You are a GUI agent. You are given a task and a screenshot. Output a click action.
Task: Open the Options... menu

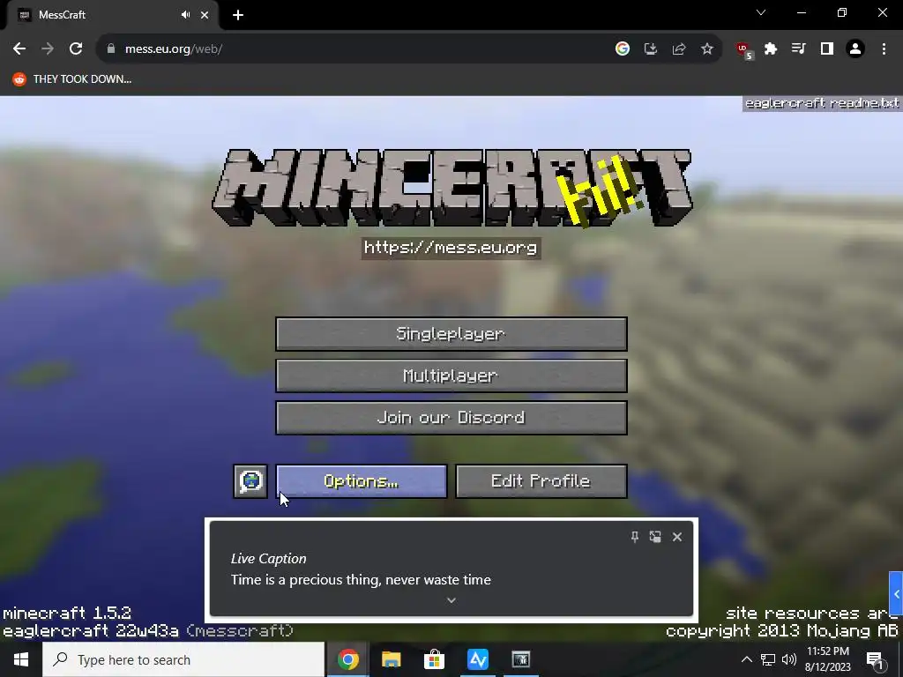361,481
